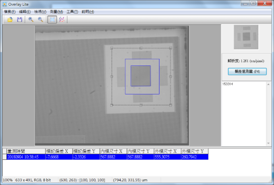Click the measurement chart icon
This screenshot has height=185, width=274.
pos(62,19)
